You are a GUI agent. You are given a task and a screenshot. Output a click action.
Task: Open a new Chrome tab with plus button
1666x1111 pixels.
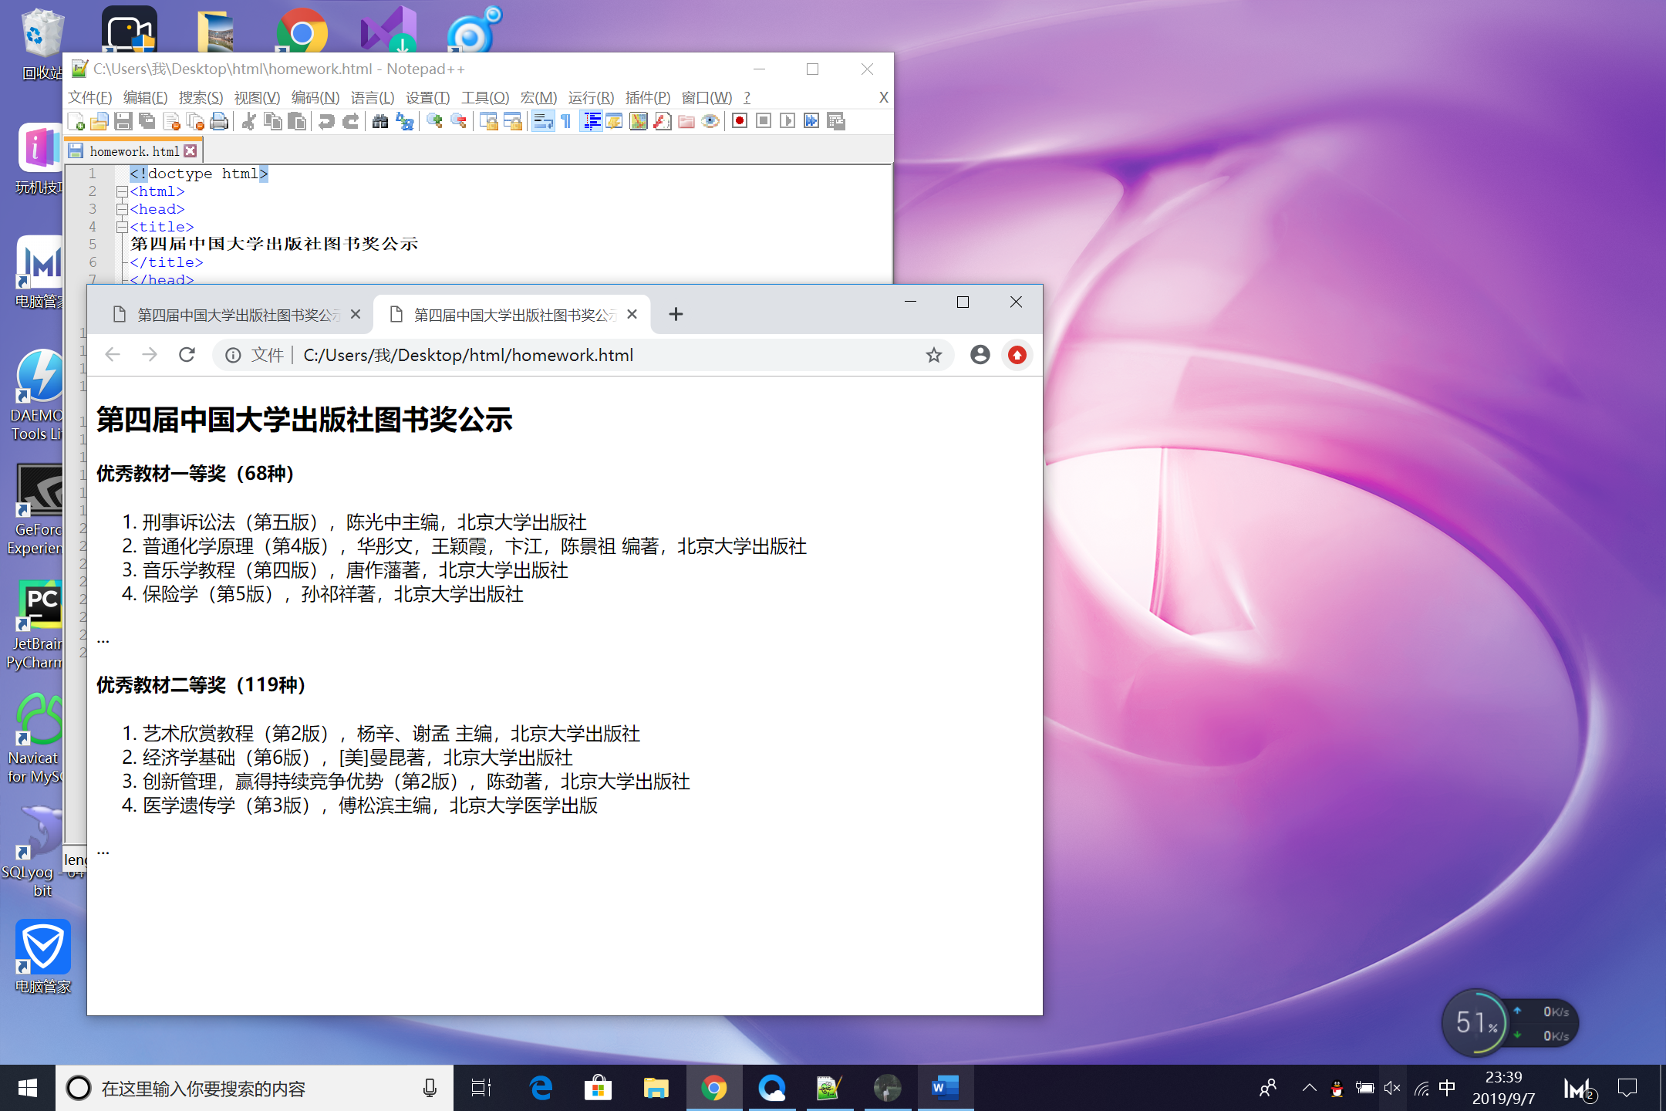tap(676, 314)
